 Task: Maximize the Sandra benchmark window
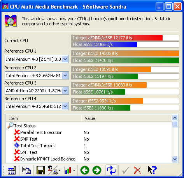[168, 7]
